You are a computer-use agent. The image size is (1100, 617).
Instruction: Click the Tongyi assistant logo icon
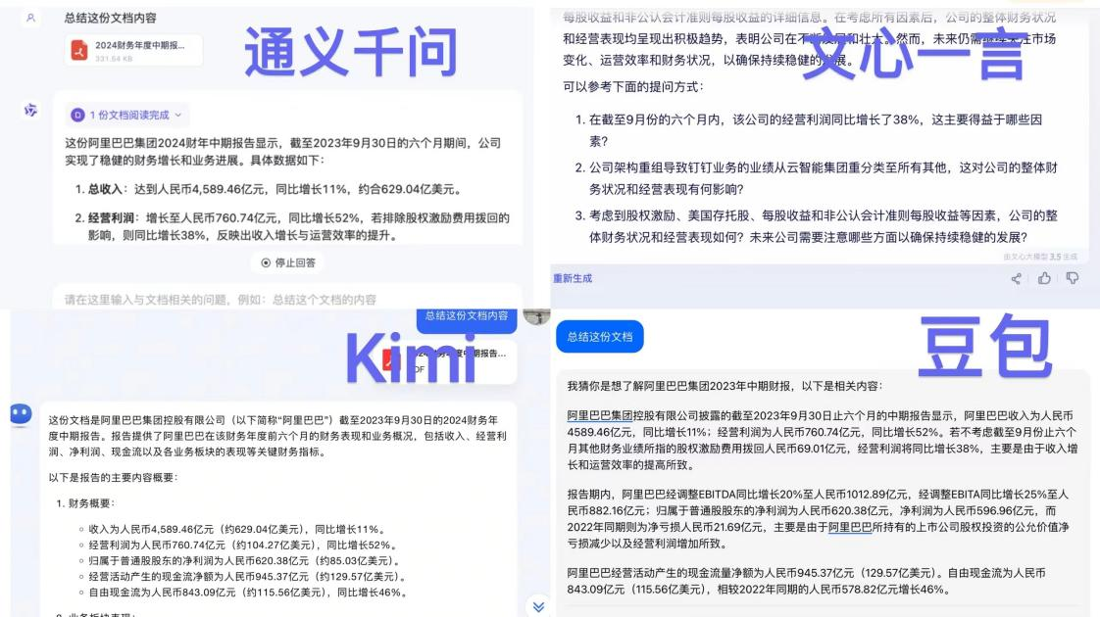pyautogui.click(x=30, y=110)
